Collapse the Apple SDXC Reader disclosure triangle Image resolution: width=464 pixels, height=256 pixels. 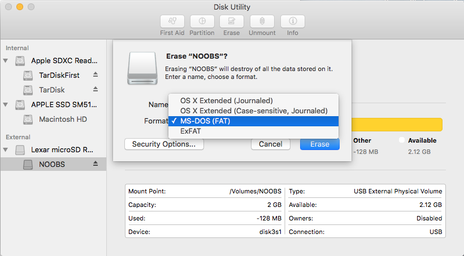pos(6,61)
